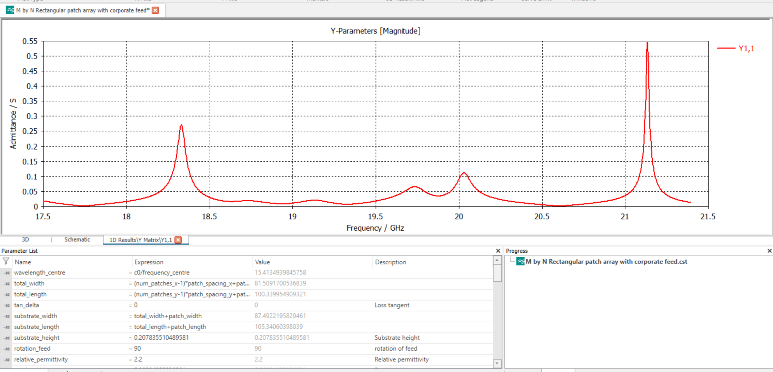Screen dimensions: 773x372
Task: Open the Schematic tab
Action: (x=77, y=240)
